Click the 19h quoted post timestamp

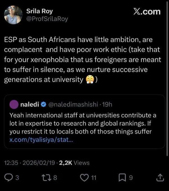pyautogui.click(x=108, y=105)
